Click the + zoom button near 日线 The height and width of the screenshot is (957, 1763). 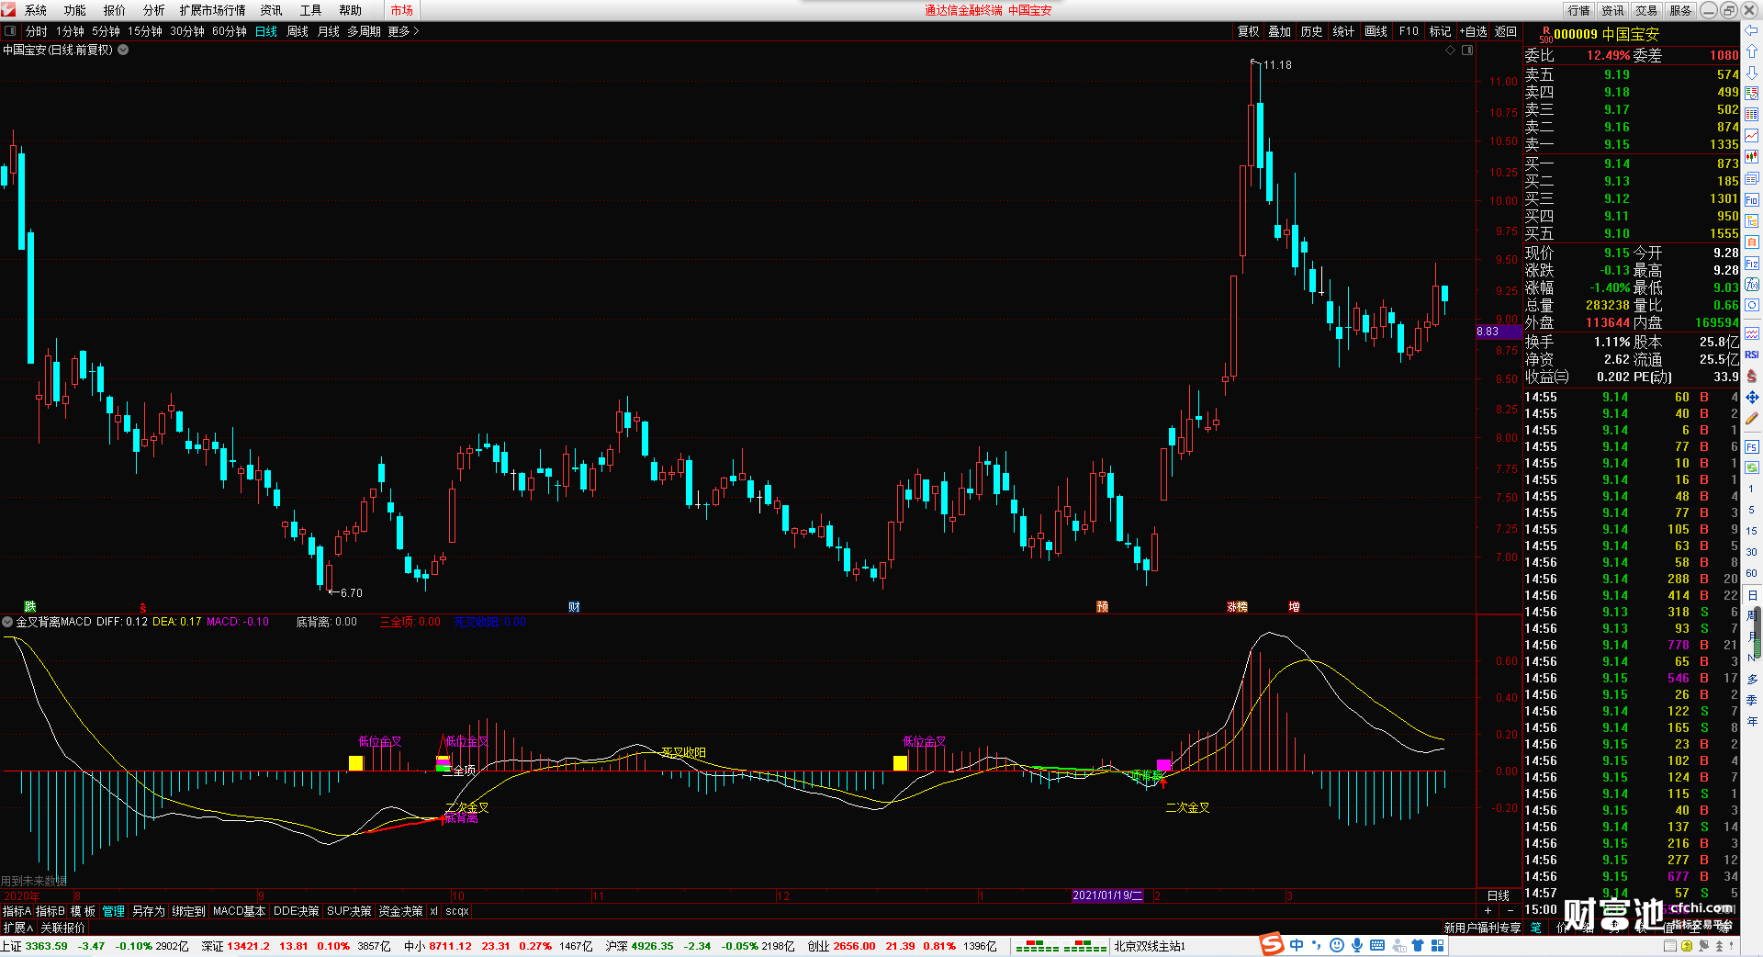1488,911
